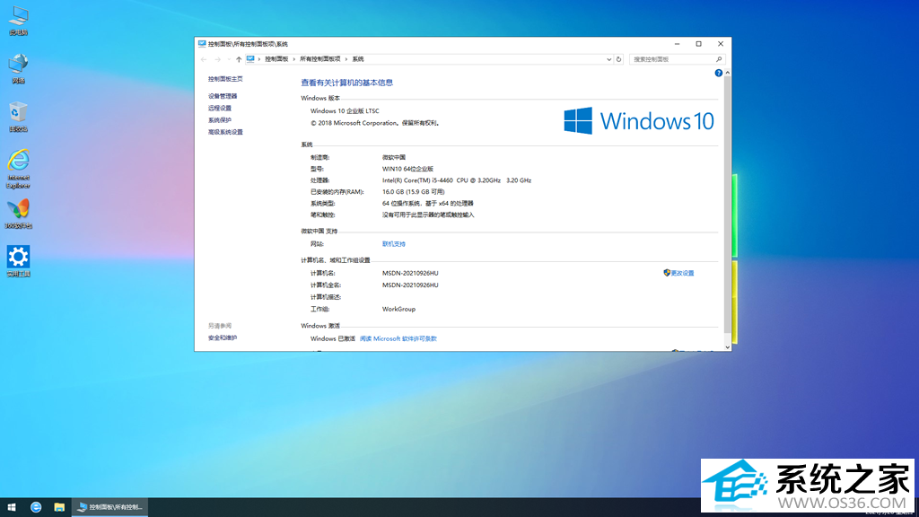Open the 网络 desktop icon
Screen dimensions: 919x517
coord(18,68)
